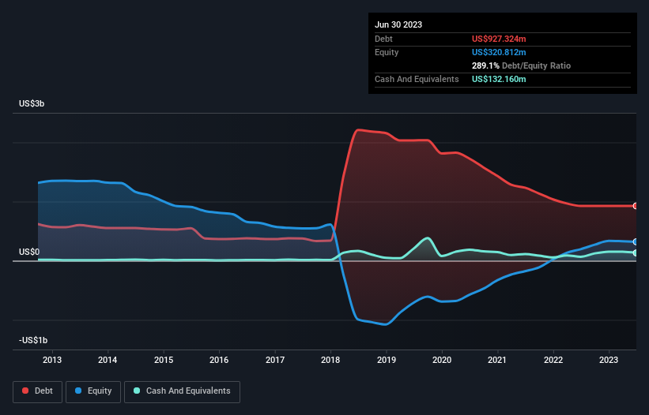
Task: Click the 289.1% Debt/Equity Ratio text
Action: tap(521, 65)
